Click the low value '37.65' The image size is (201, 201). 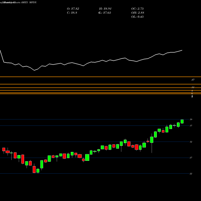(107, 13)
